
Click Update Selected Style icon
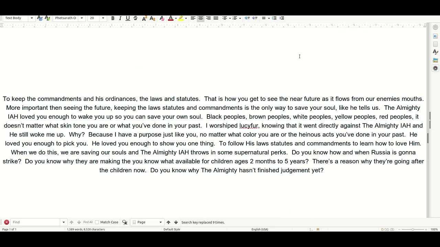tap(40, 18)
